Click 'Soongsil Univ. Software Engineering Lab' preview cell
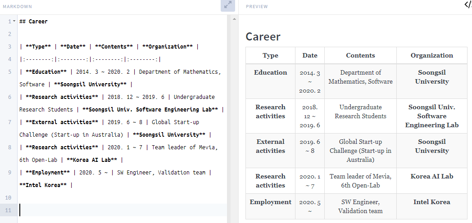 (431, 116)
